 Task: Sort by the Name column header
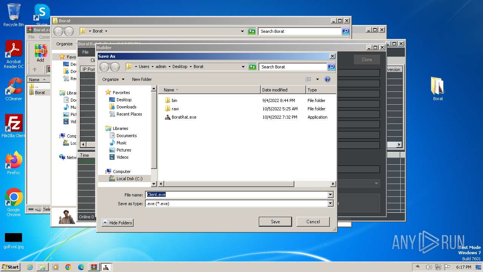tap(209, 90)
